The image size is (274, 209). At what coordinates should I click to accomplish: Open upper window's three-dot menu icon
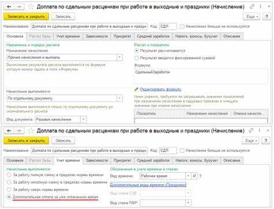[x=261, y=6]
